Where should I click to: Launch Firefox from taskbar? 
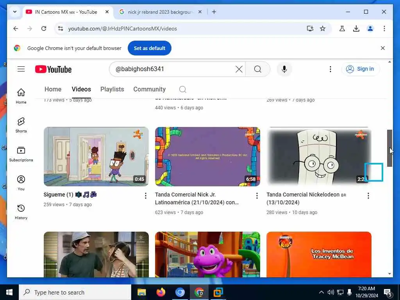161,292
